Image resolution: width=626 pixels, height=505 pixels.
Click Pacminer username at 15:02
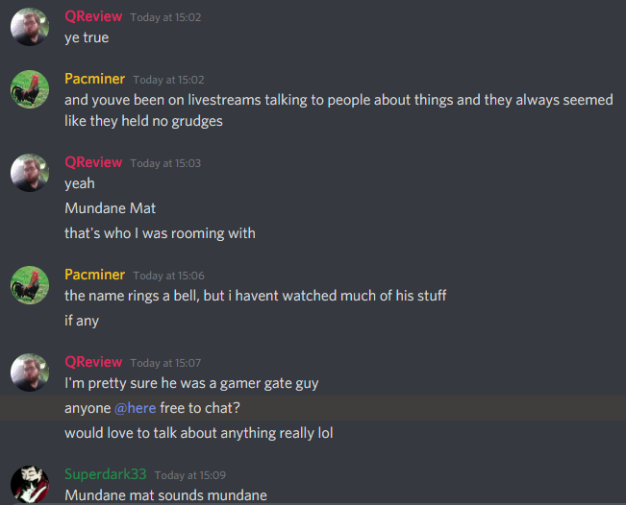(x=94, y=79)
